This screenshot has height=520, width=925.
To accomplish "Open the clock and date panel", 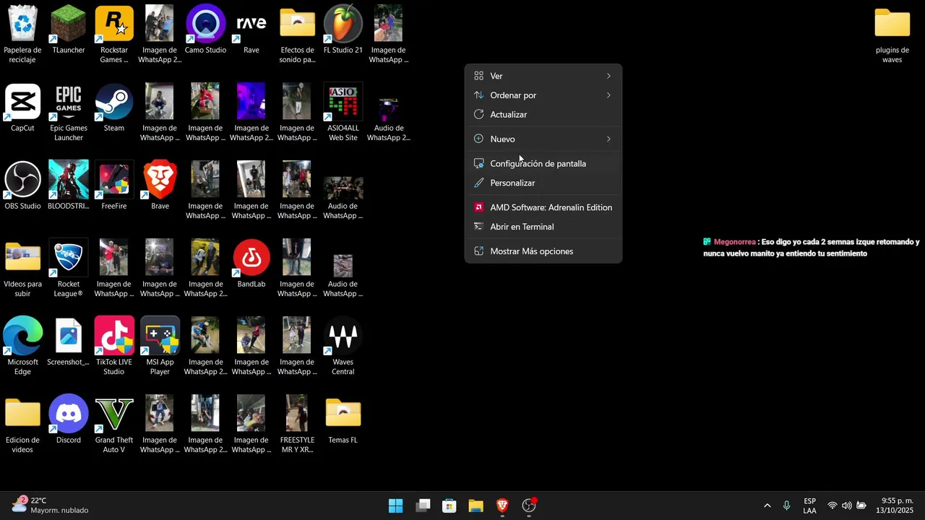I will (895, 506).
